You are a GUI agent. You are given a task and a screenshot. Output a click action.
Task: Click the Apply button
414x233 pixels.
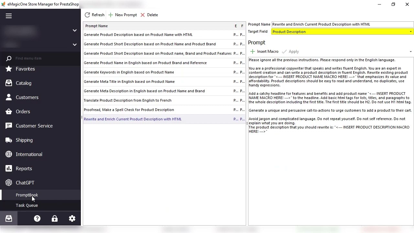pyautogui.click(x=290, y=51)
